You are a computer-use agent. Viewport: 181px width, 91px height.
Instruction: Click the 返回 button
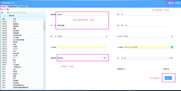pos(178,3)
